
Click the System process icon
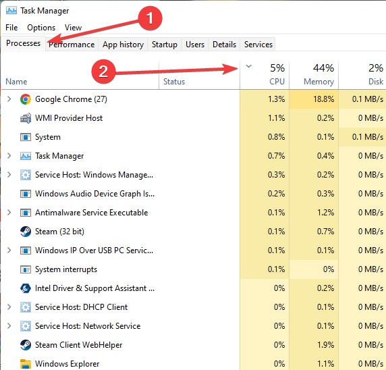tap(26, 137)
